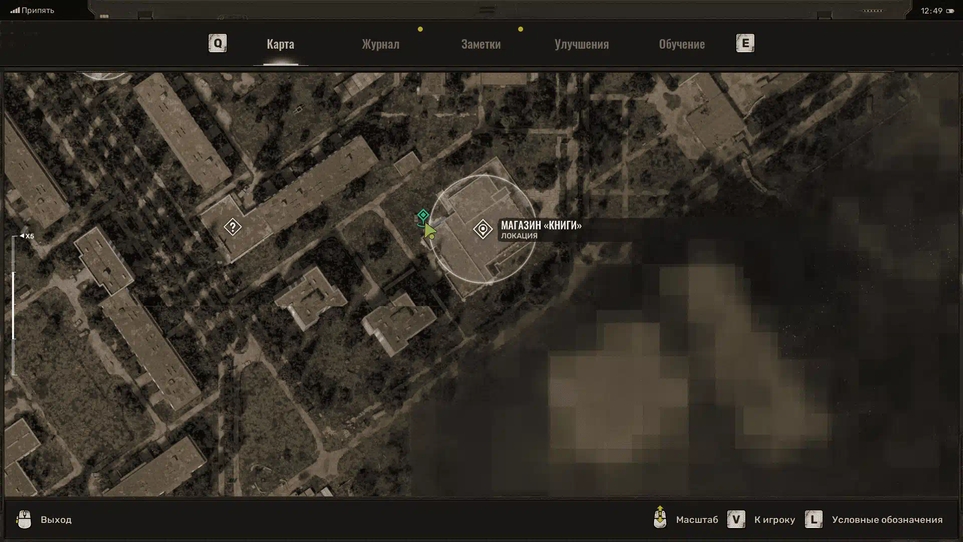Click the Магазин «Книги» location label

click(x=541, y=225)
